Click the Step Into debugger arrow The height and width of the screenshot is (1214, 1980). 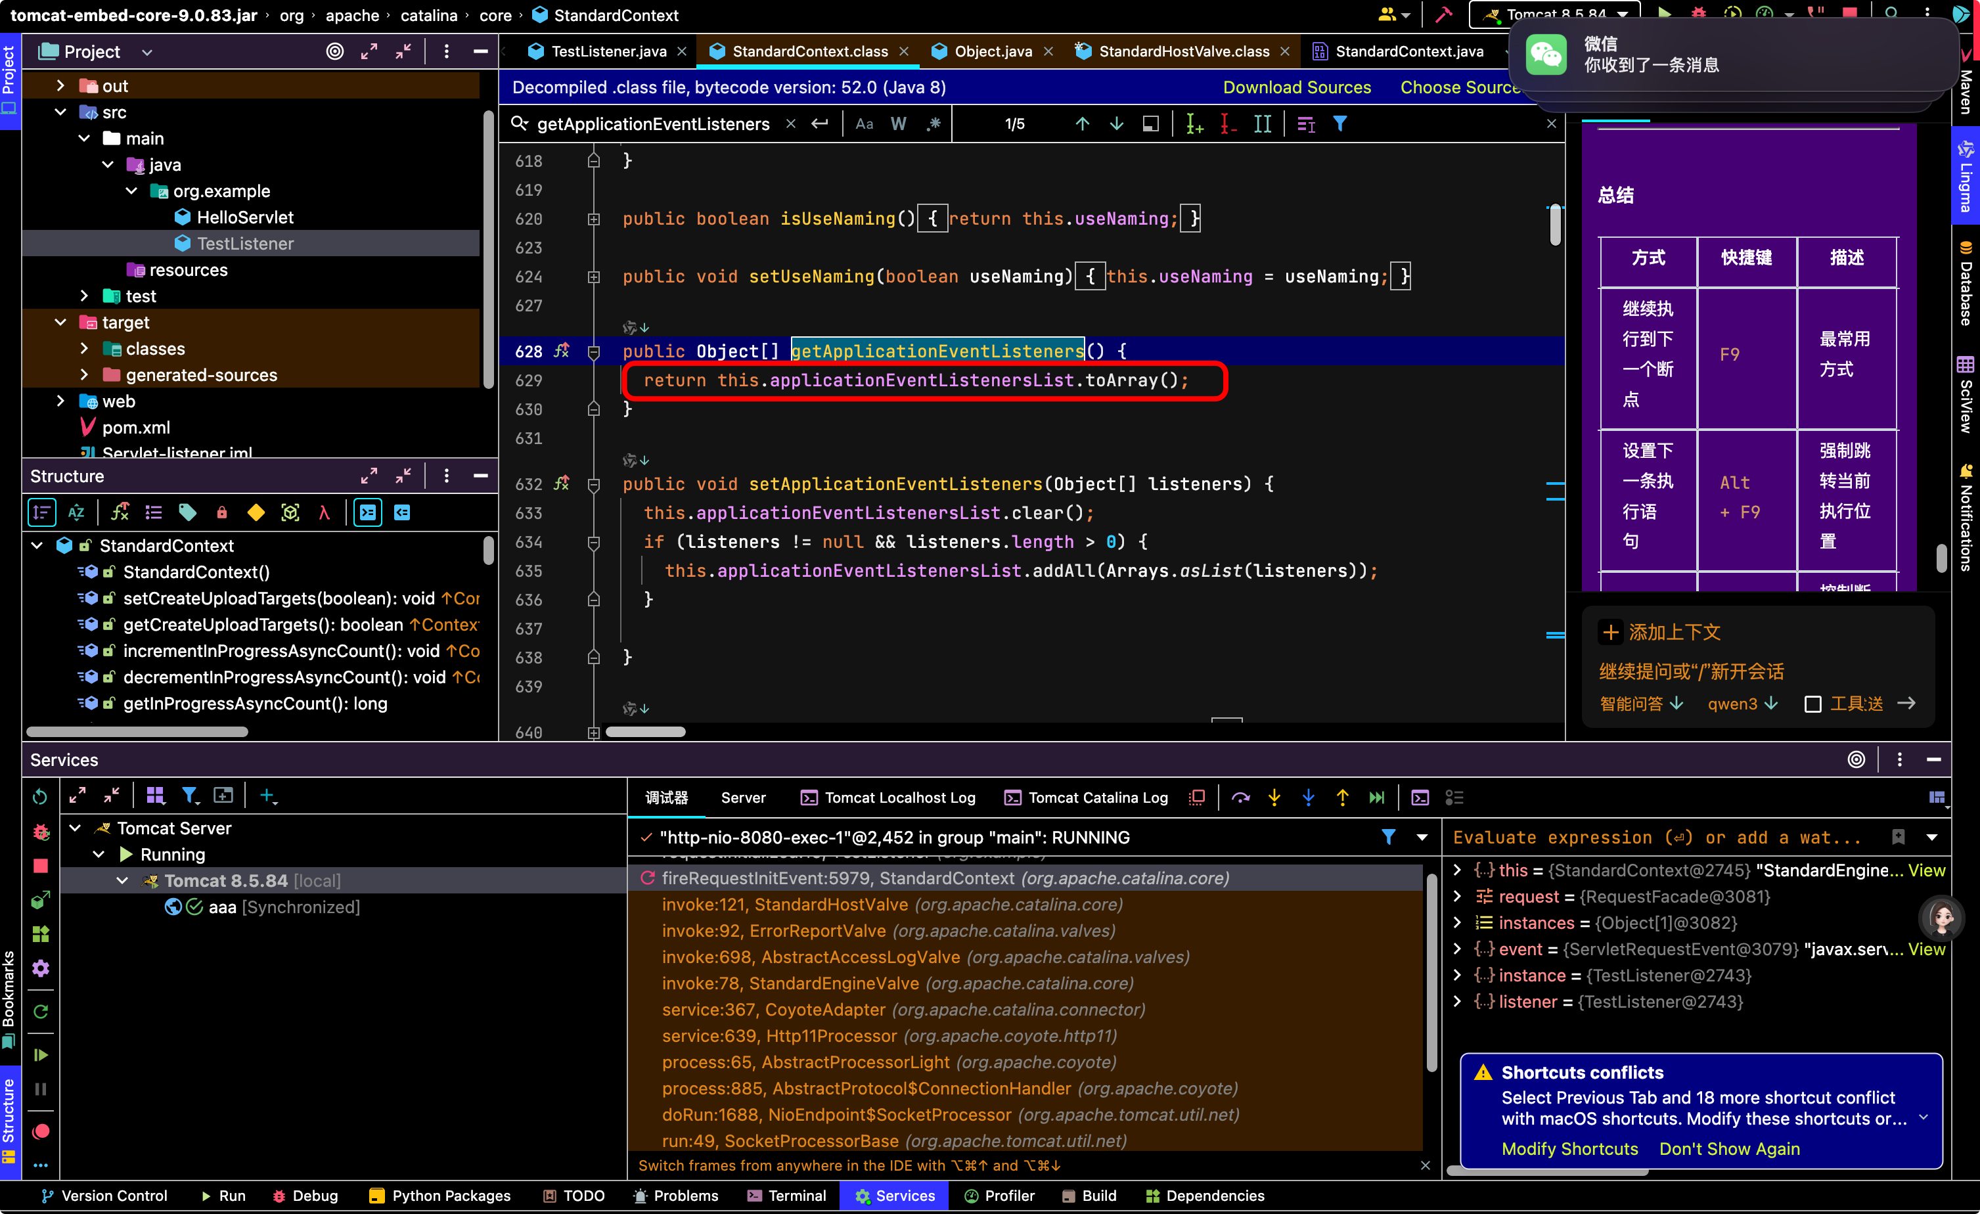1274,797
